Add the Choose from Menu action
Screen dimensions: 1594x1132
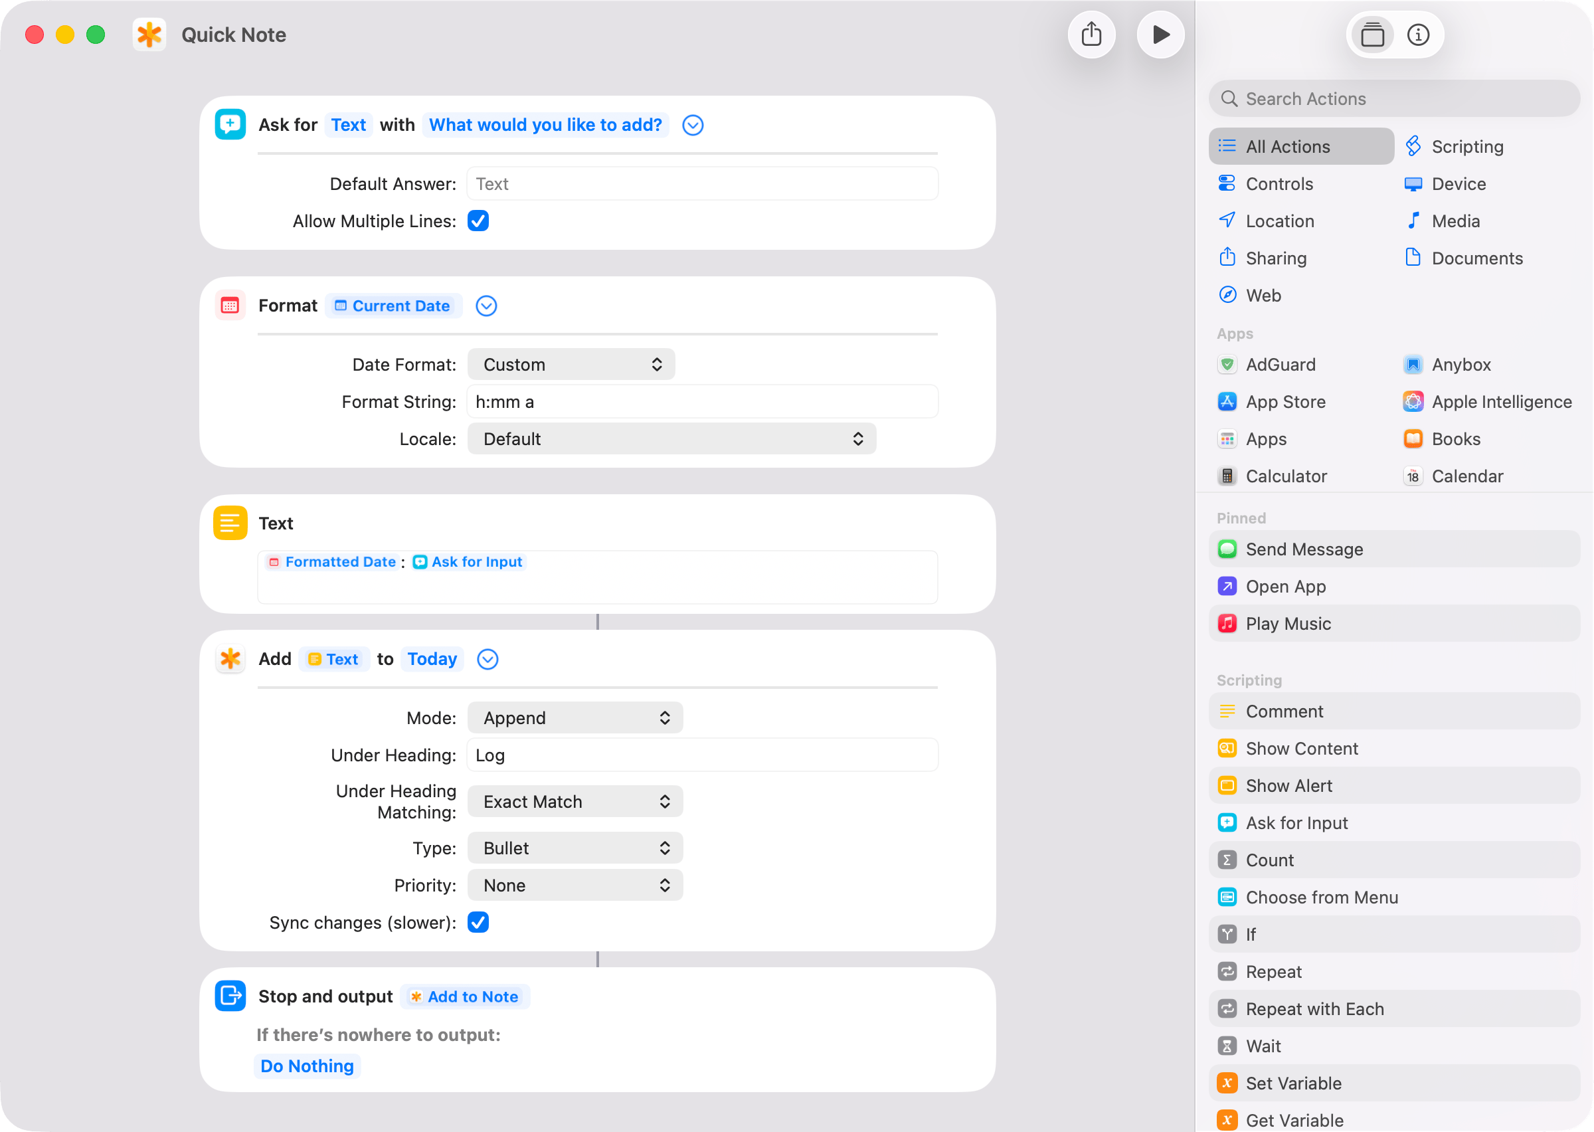1321,897
